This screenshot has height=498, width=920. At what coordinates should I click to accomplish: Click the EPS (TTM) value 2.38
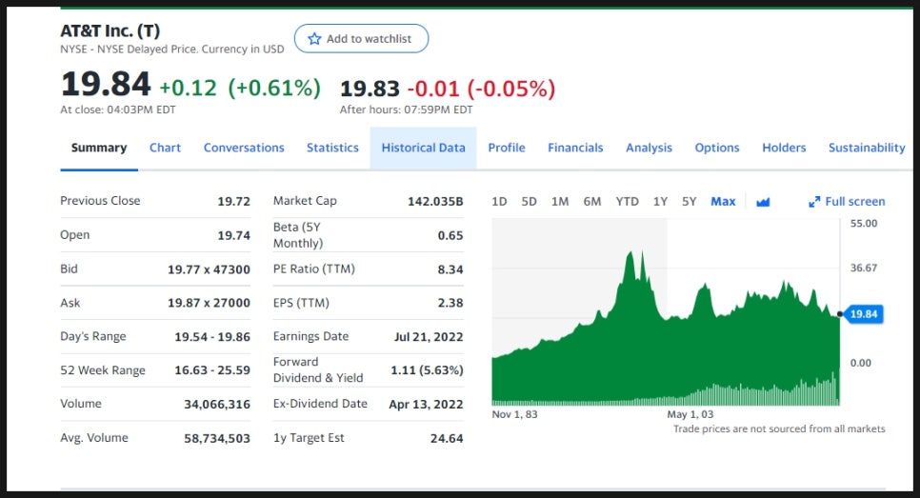pyautogui.click(x=450, y=303)
